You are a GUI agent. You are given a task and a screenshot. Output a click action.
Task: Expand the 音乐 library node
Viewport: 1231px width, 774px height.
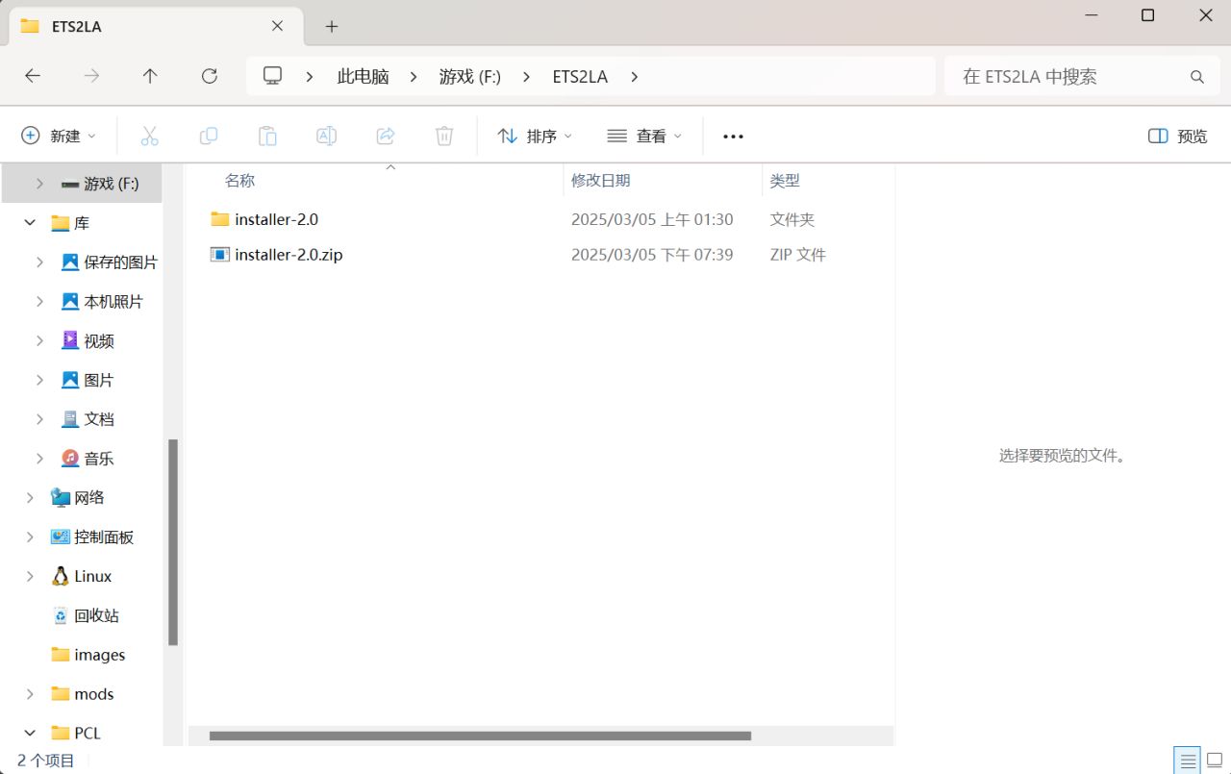39,459
